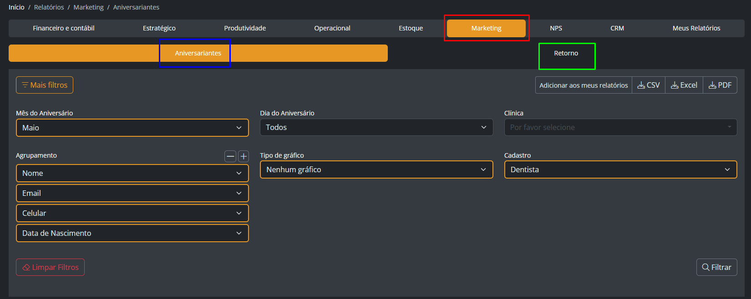Go to Marketing in the breadcrumb

[x=88, y=7]
